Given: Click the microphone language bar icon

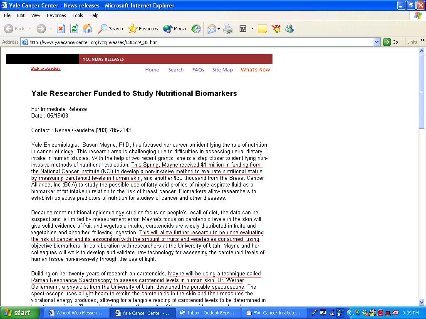Looking at the screenshot, I should coord(315,313).
